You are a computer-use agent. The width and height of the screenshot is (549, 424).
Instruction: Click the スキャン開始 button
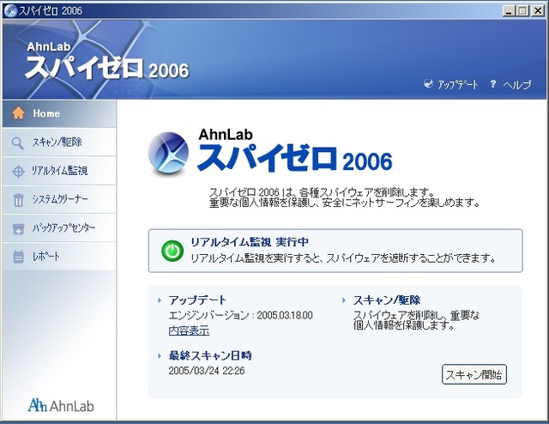click(x=474, y=374)
